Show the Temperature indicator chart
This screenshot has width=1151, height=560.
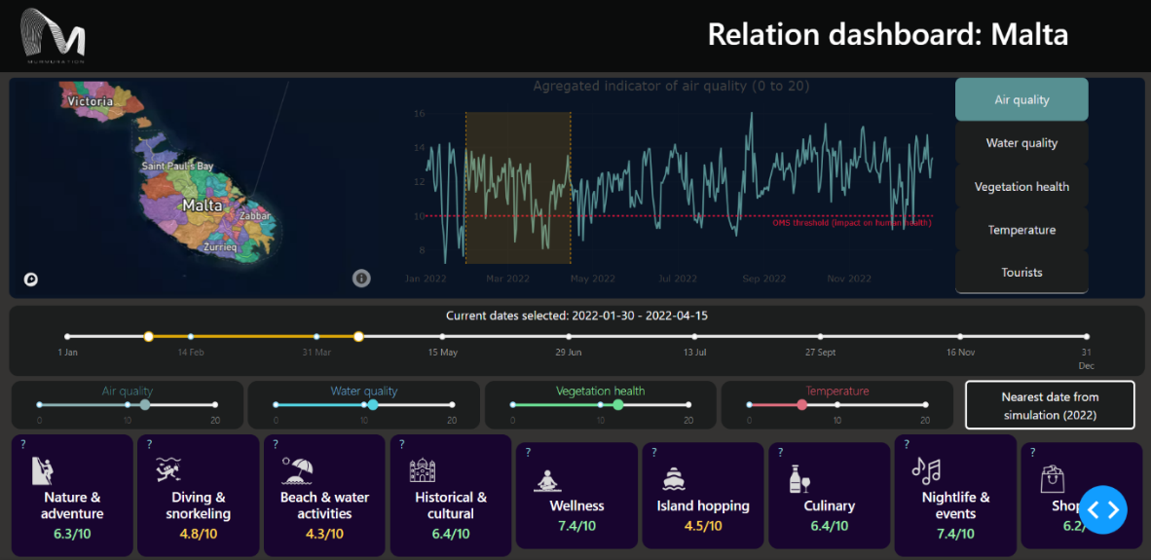click(1021, 230)
